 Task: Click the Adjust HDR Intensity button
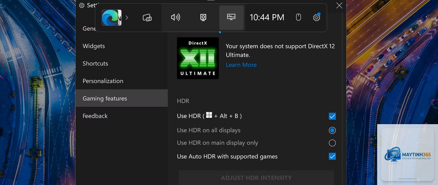[256, 178]
